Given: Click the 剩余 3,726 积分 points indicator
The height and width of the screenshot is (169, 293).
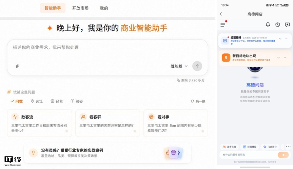Looking at the screenshot, I should click(191, 80).
